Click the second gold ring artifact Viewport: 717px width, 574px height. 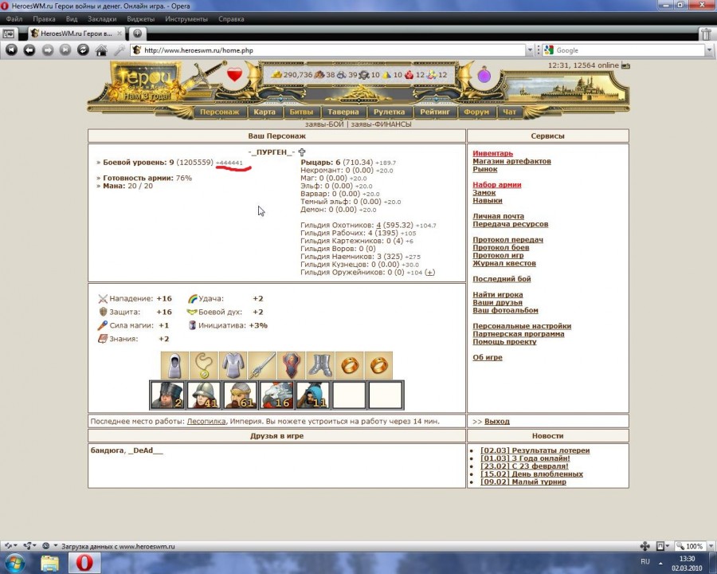[x=378, y=365]
